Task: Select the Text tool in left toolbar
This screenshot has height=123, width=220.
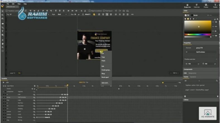Action: pos(3,31)
